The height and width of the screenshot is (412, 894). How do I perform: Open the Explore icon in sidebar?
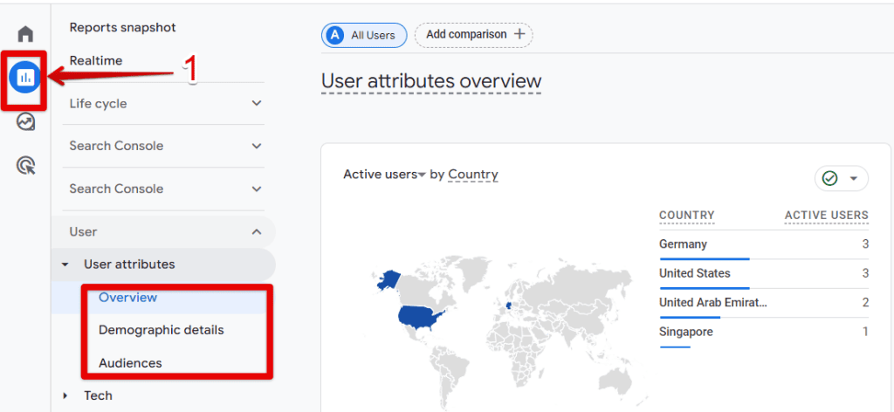click(25, 121)
